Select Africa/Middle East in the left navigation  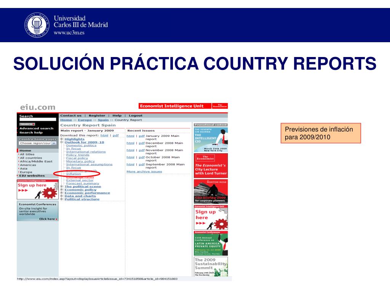(x=36, y=161)
